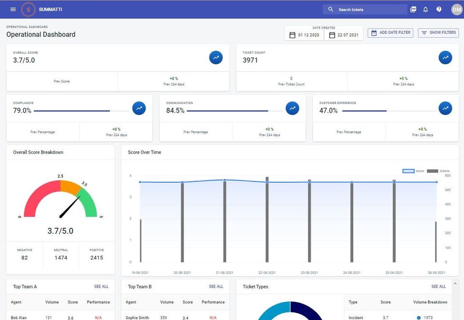Viewport: 464px width, 320px height.
Task: Click See All in Ticket Types
Action: coord(438,286)
